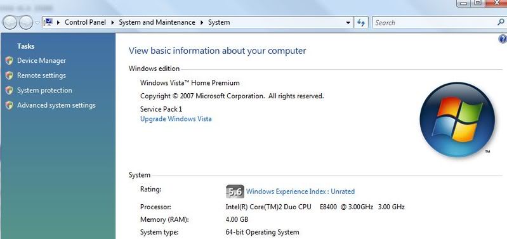Image resolution: width=507 pixels, height=239 pixels.
Task: Open address bar history dropdown arrow
Action: pos(348,23)
